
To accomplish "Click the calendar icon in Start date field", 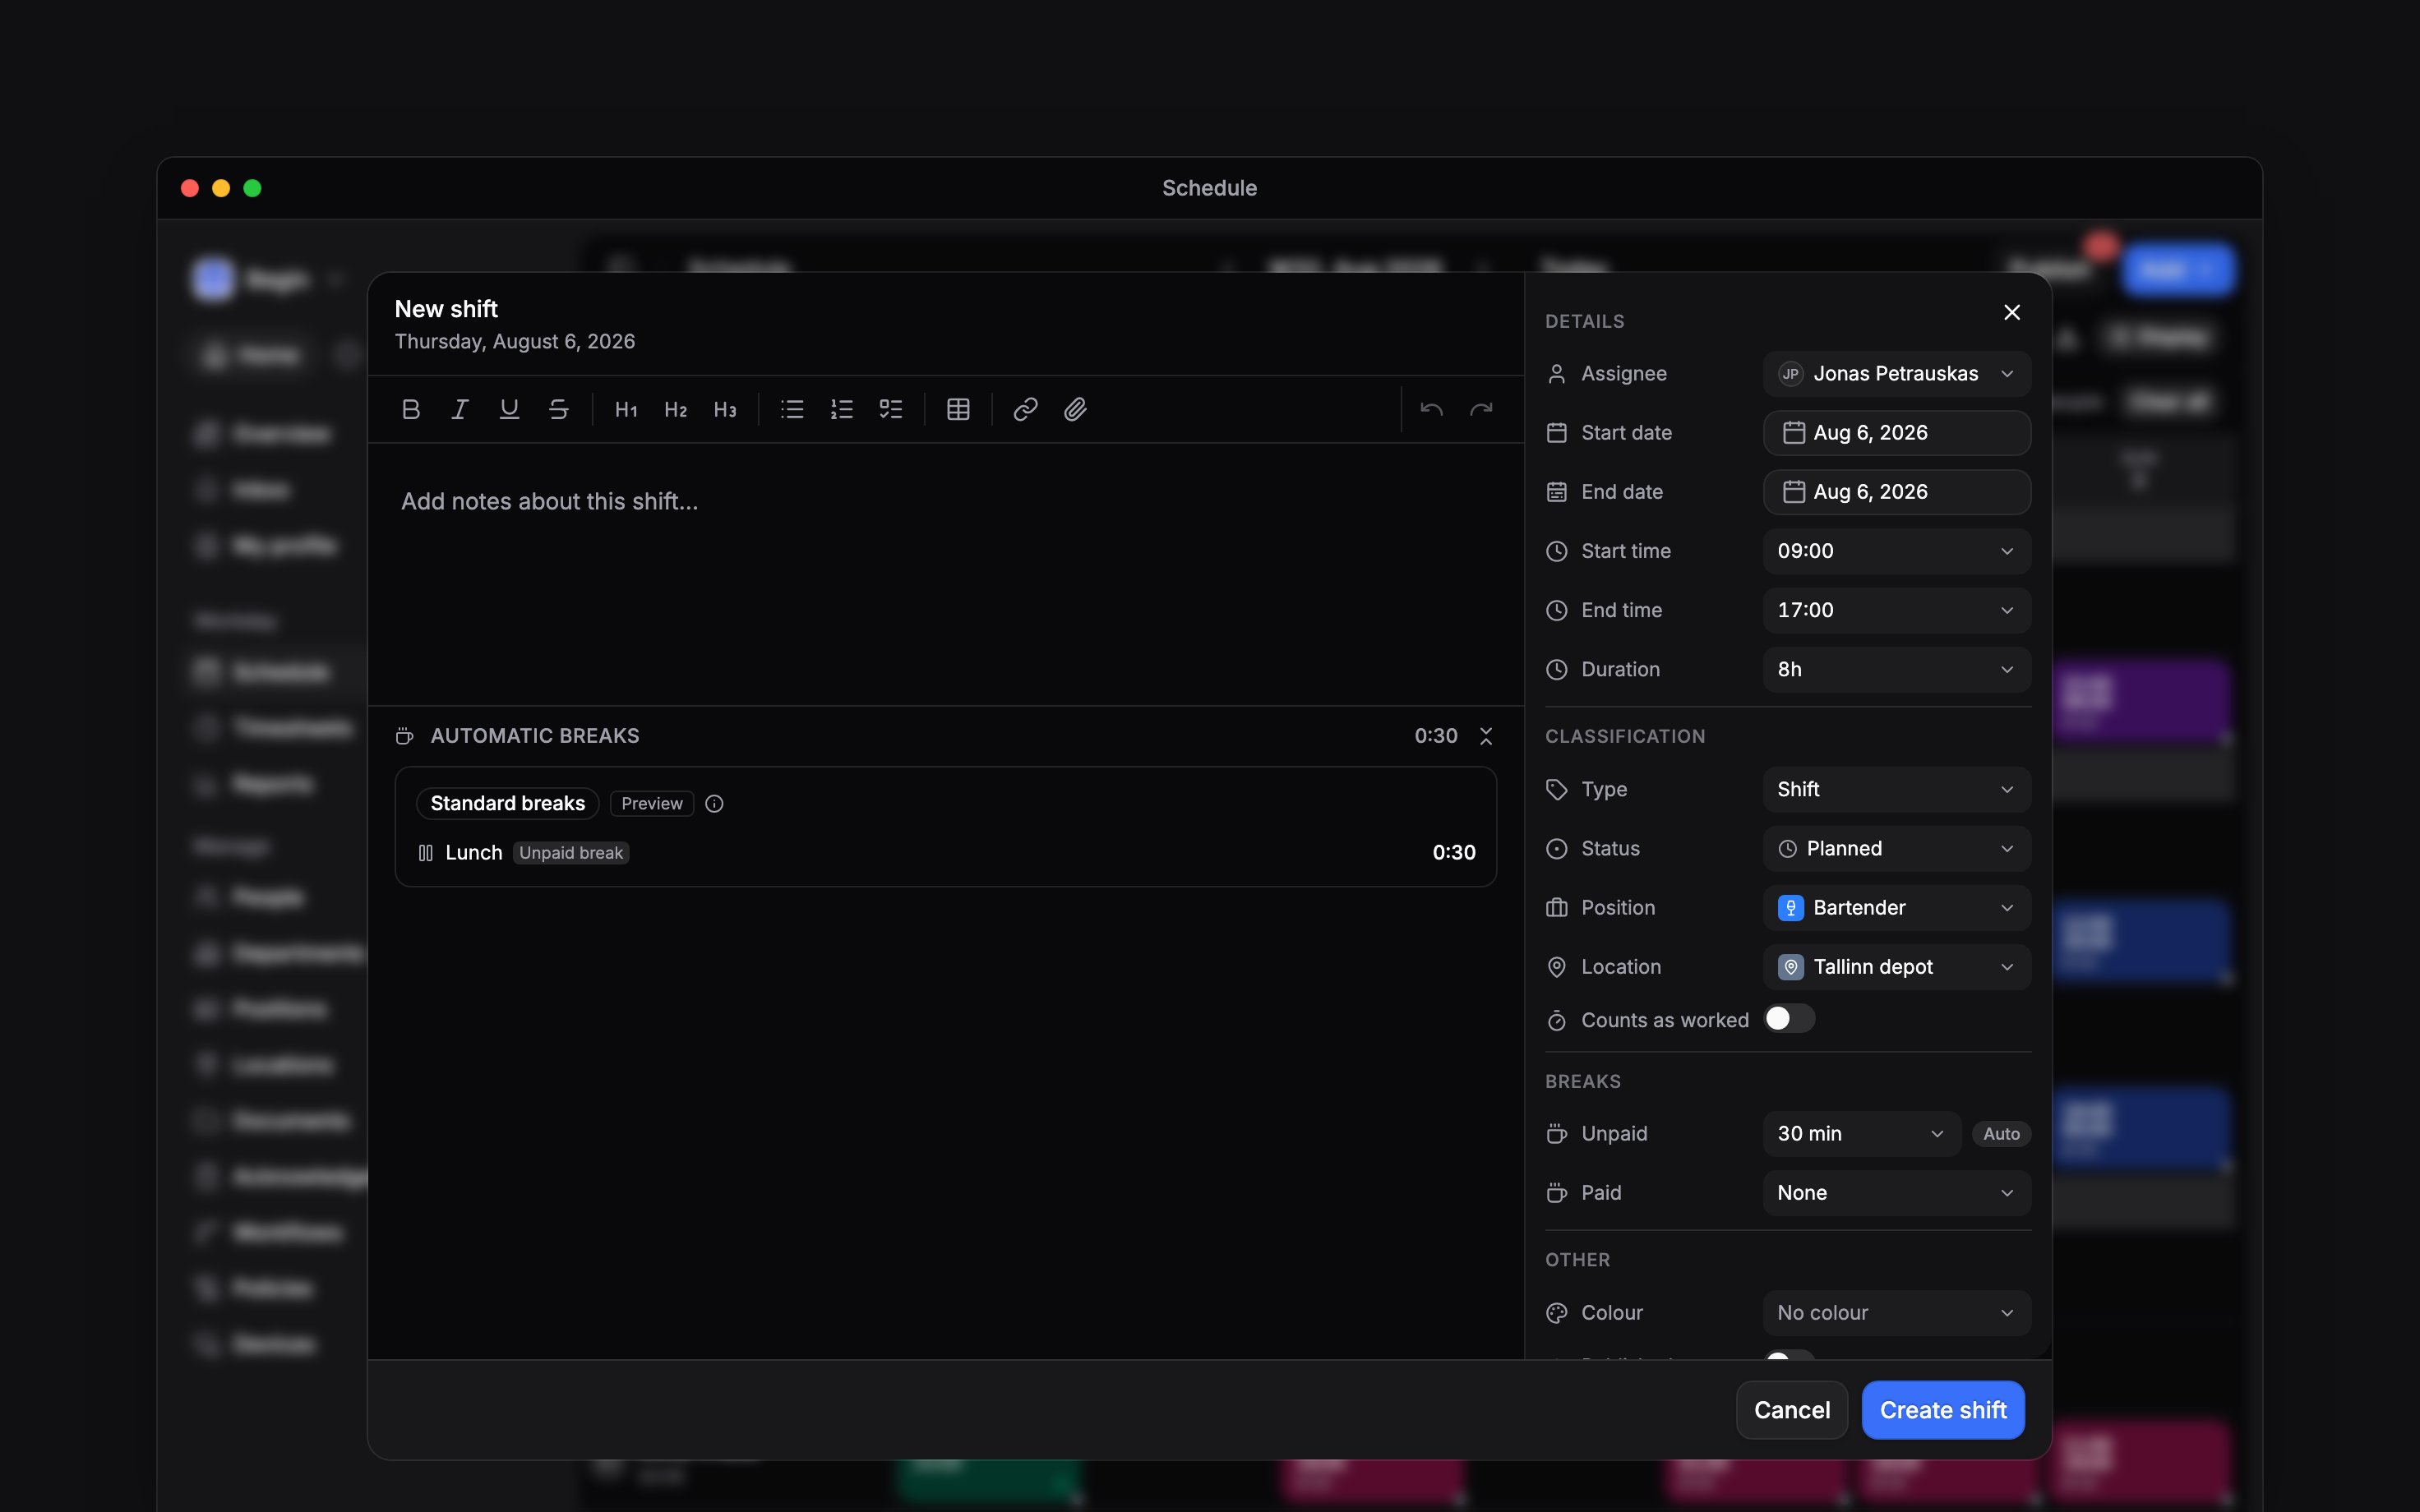I will pyautogui.click(x=1794, y=432).
